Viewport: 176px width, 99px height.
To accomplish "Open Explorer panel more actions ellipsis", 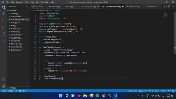I will tap(27, 7).
